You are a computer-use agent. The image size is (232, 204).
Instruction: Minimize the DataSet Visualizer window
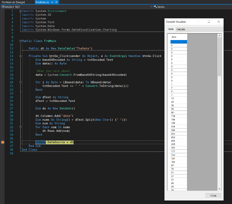(199, 21)
